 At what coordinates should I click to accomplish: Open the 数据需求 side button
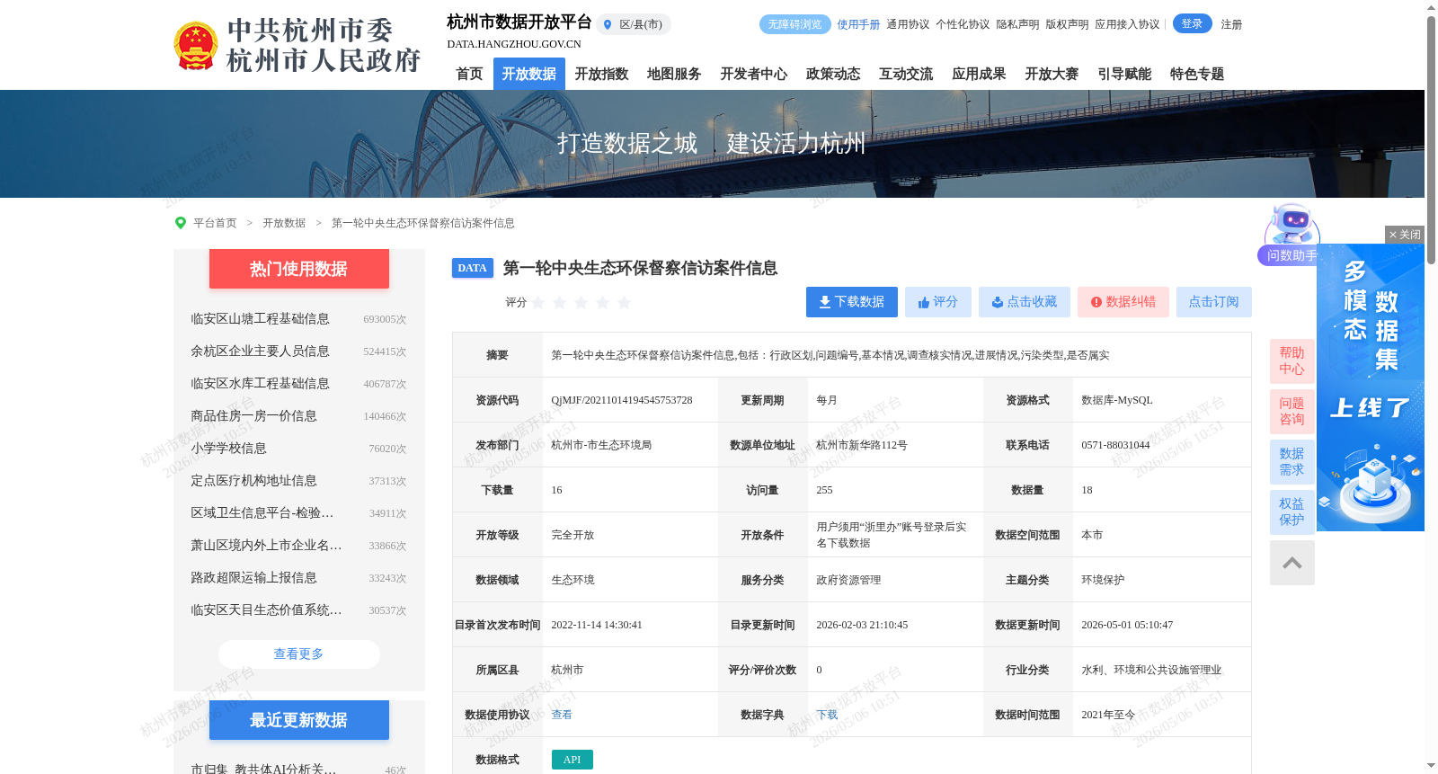pyautogui.click(x=1292, y=462)
